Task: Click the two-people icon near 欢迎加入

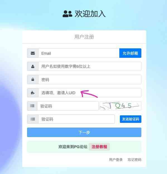Action: pos(67,14)
